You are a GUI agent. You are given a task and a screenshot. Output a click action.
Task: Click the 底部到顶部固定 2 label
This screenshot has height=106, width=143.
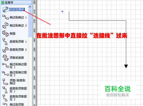point(18,98)
